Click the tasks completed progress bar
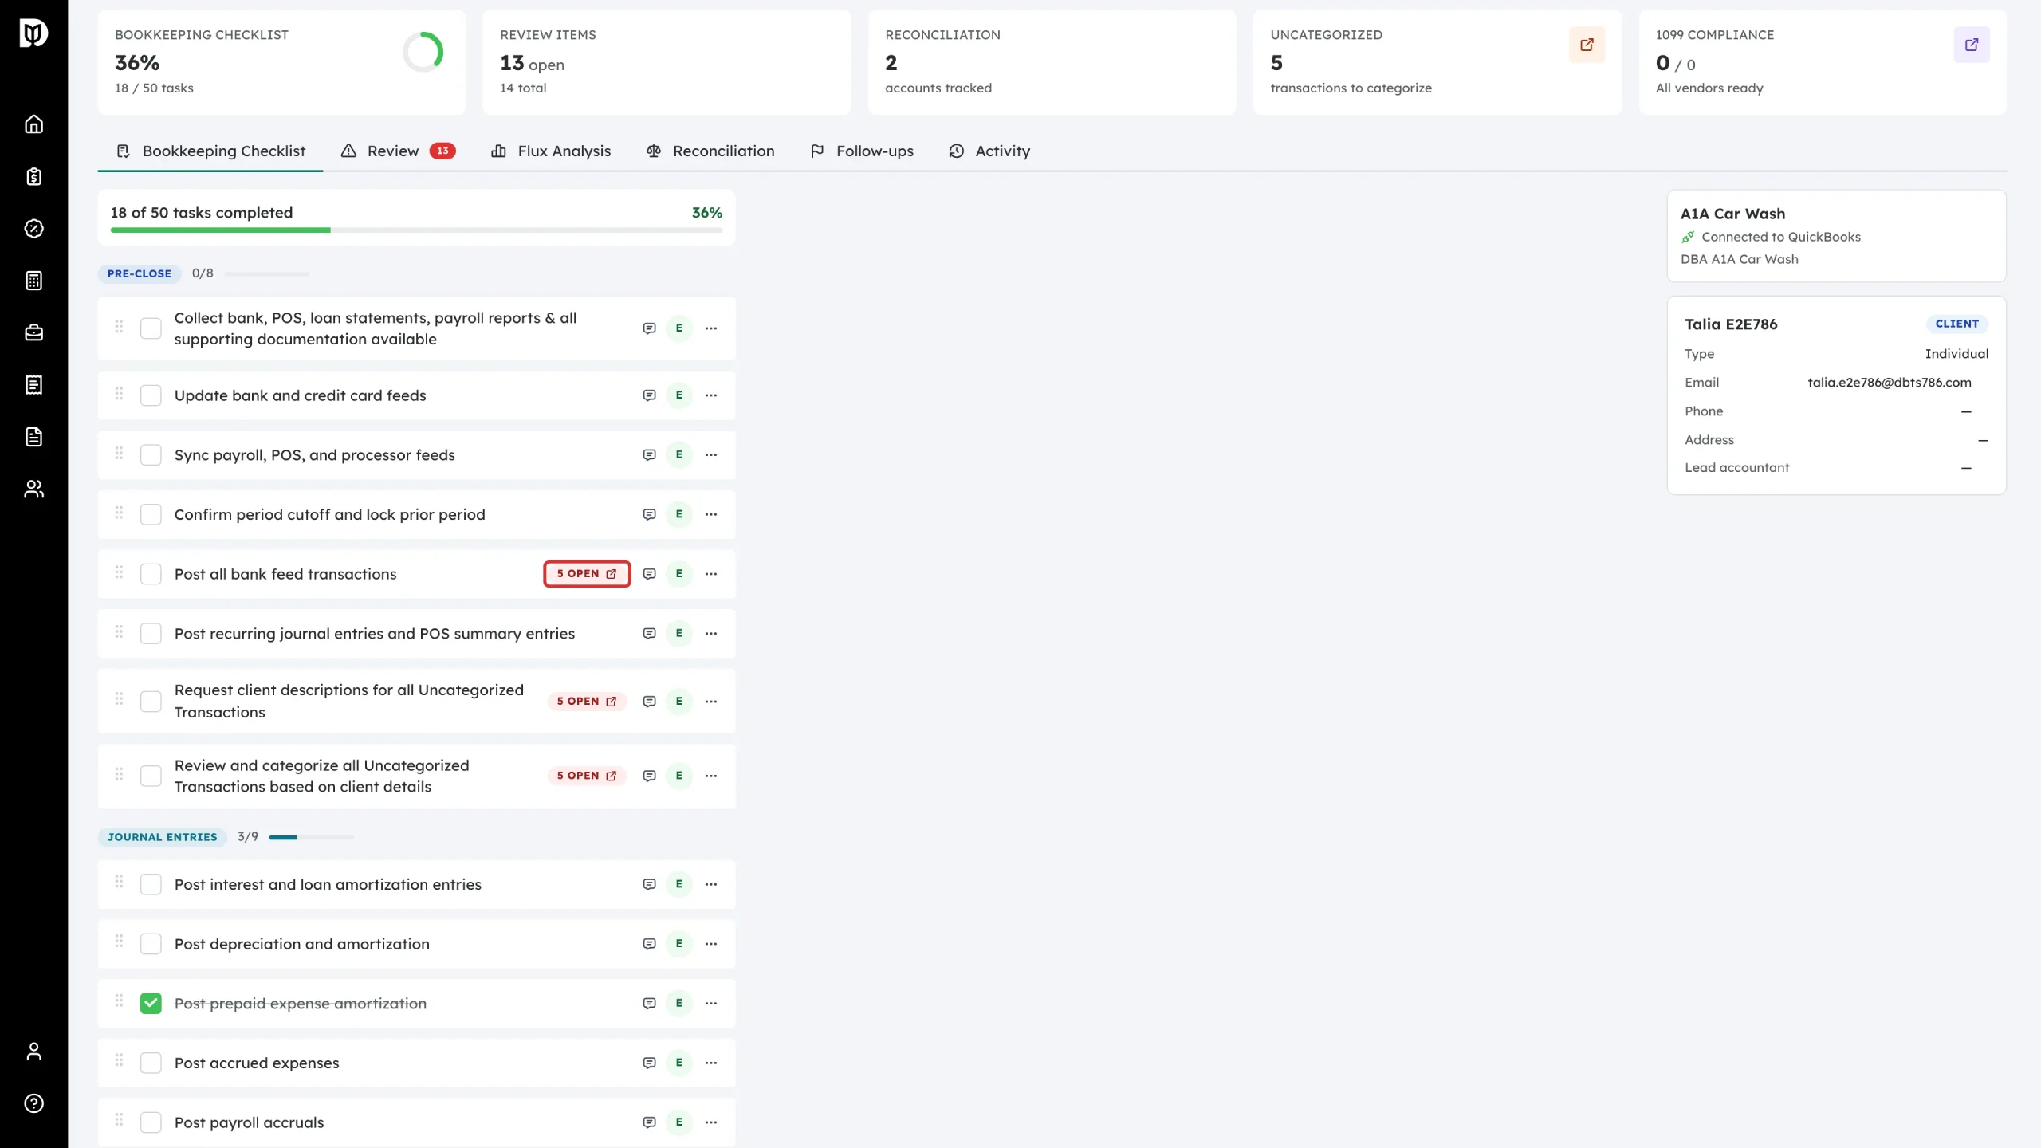 (x=416, y=230)
